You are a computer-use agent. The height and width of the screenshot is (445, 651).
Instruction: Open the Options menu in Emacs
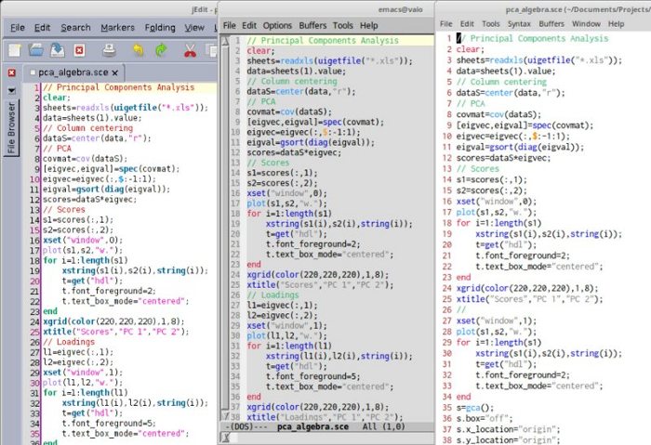click(x=277, y=25)
